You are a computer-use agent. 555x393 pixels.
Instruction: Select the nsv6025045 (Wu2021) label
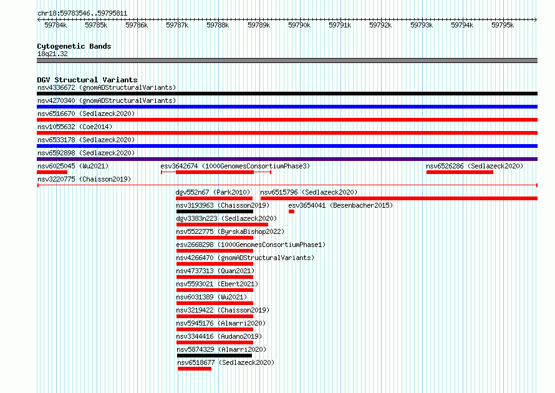pos(73,166)
